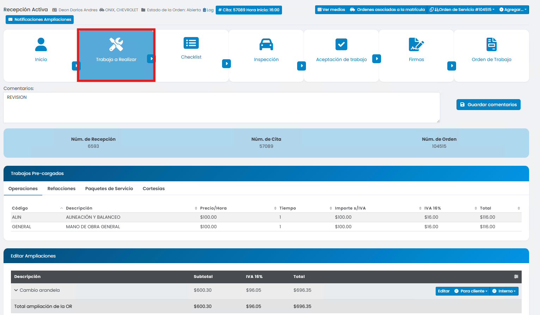Viewport: 540px width, 315px height.
Task: Open the Checklist step icon
Action: 191,43
